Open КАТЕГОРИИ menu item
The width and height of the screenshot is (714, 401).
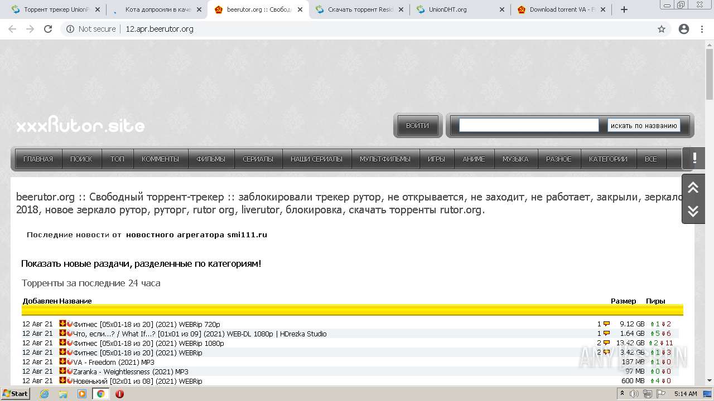coord(608,159)
